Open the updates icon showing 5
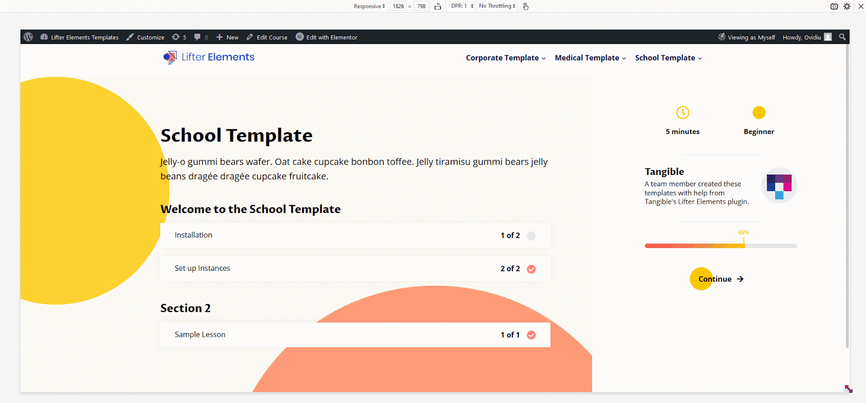The width and height of the screenshot is (866, 403). [179, 37]
